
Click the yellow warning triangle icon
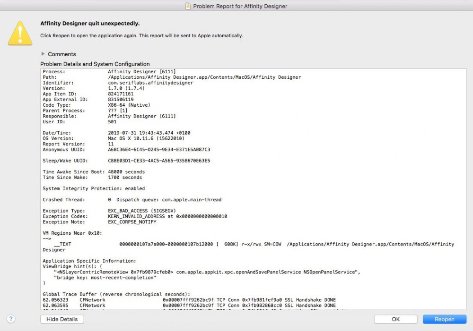[20, 32]
